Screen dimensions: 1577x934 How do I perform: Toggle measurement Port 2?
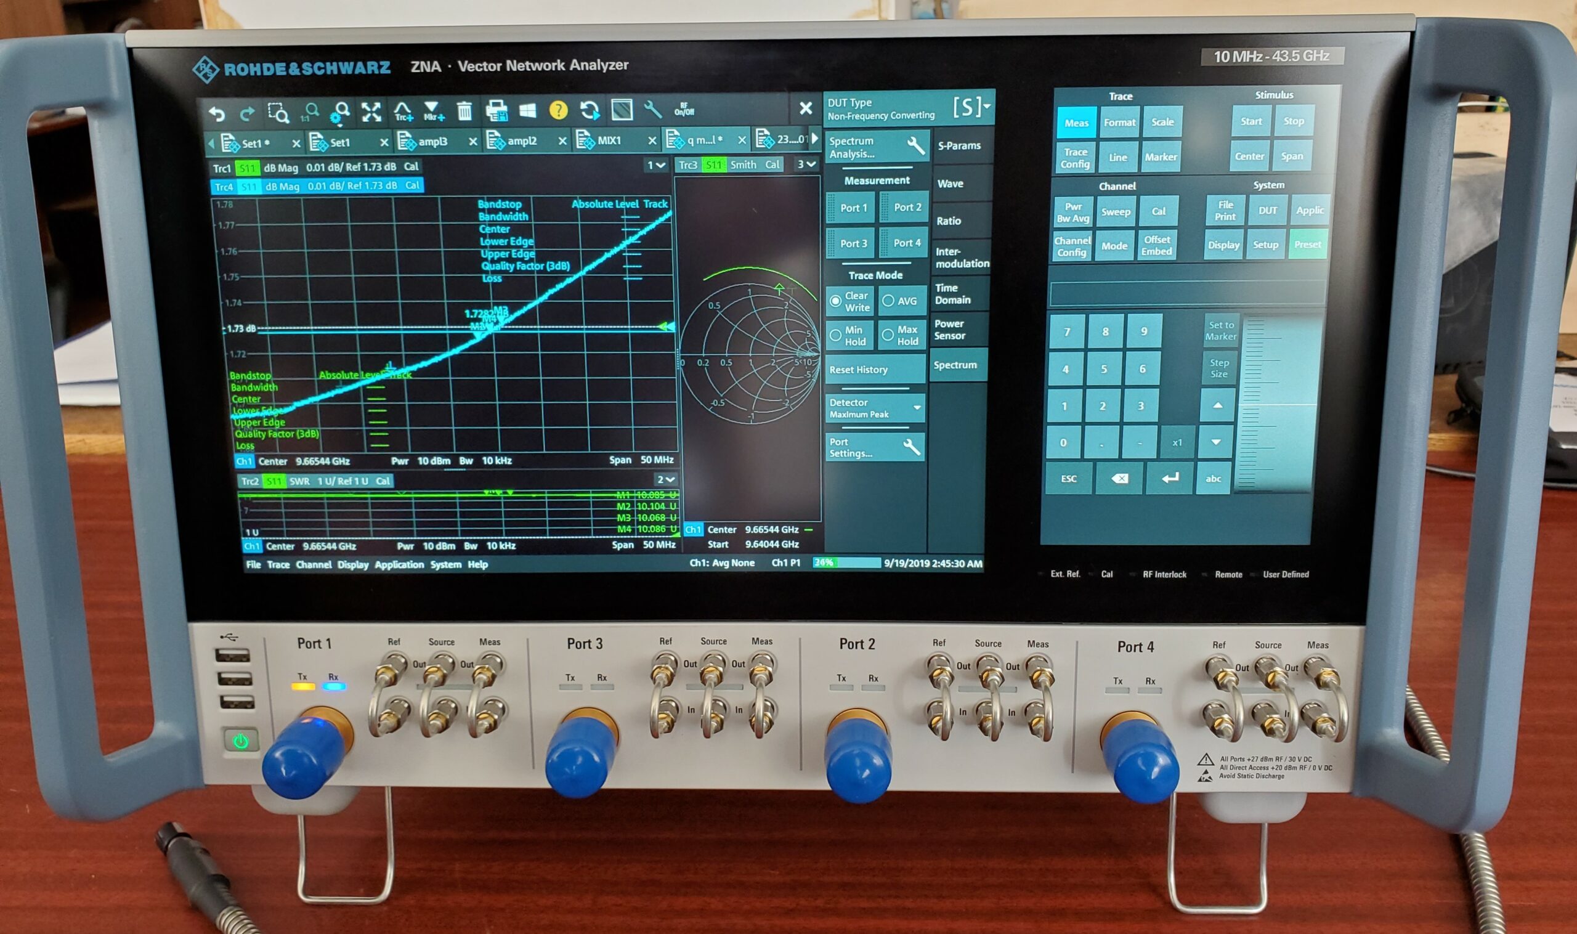[904, 207]
